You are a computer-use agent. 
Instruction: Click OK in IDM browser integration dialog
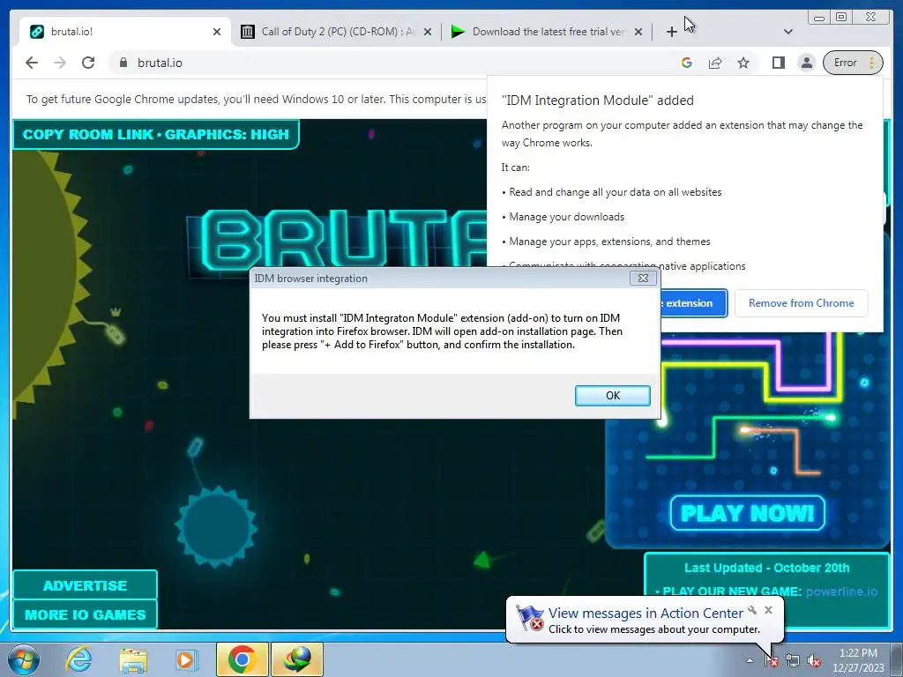coord(613,396)
